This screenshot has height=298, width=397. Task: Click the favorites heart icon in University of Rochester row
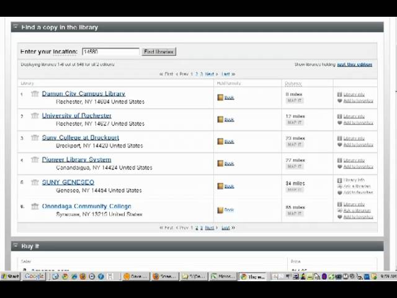pos(340,123)
